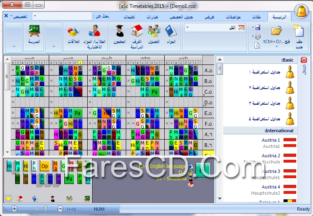Open a file with the folder icon
Screen dimensions: 313x216
pyautogui.click(x=277, y=31)
